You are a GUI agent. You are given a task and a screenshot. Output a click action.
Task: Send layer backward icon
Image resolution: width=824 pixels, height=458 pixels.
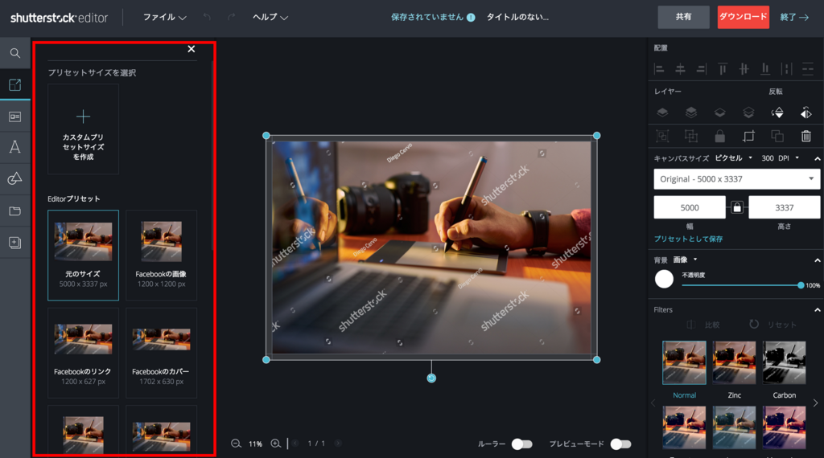tap(719, 112)
